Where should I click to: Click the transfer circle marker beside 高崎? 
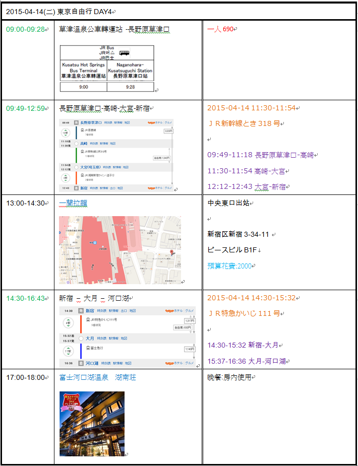[x=76, y=144]
